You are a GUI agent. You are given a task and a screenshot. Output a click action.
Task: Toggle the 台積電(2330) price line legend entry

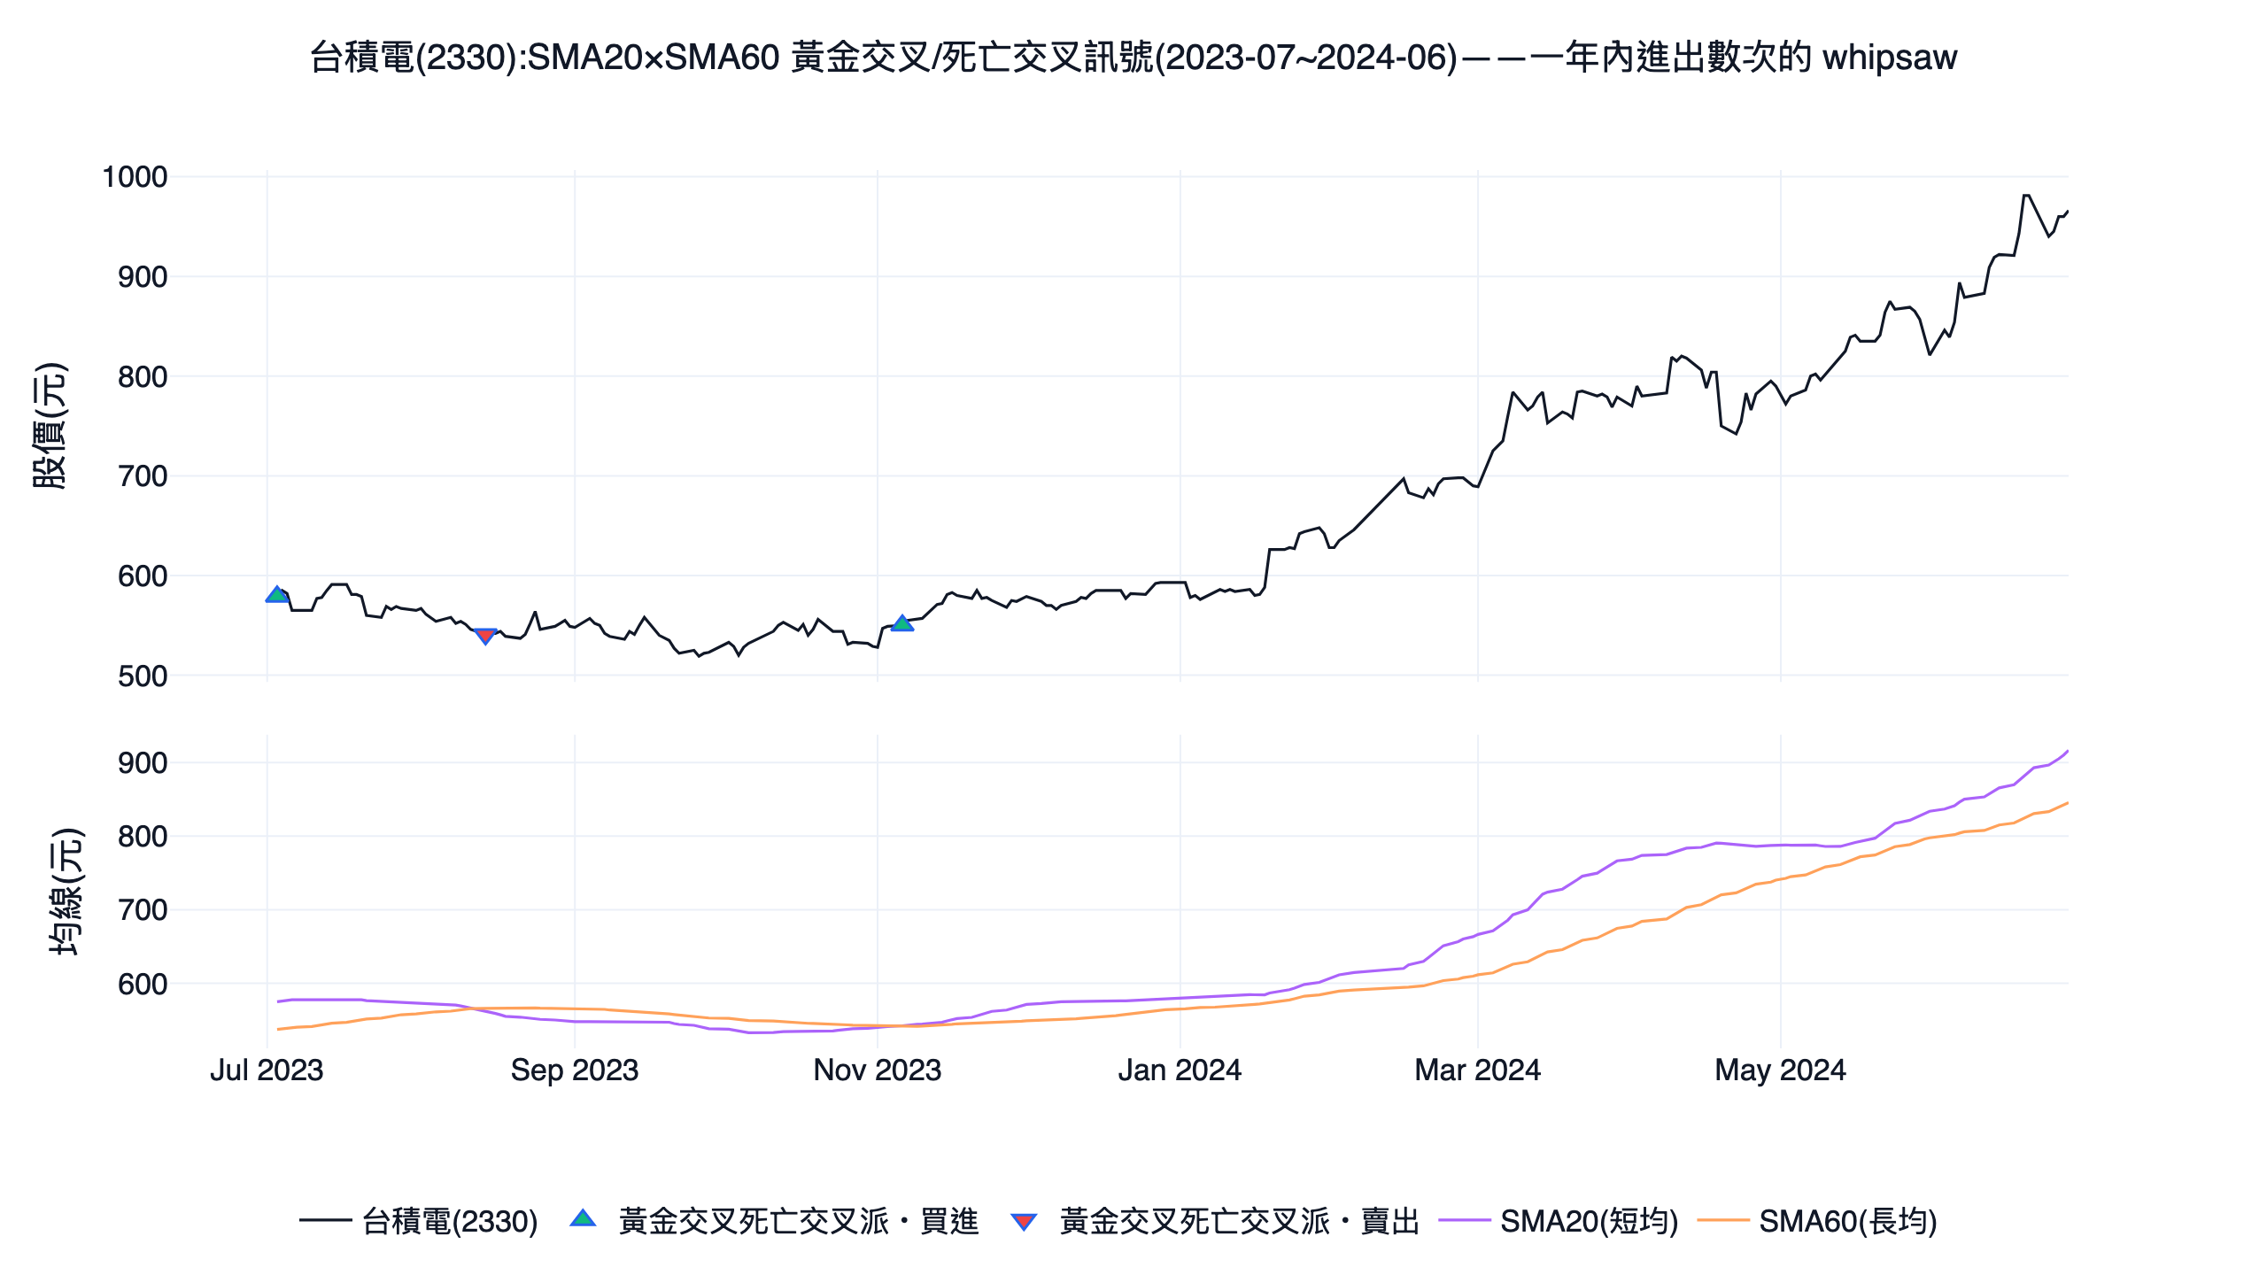[x=419, y=1221]
